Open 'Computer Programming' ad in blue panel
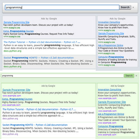Screen dimensions: 140x139 pos(111,57)
